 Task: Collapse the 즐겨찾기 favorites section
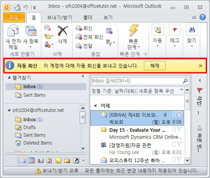coord(9,77)
